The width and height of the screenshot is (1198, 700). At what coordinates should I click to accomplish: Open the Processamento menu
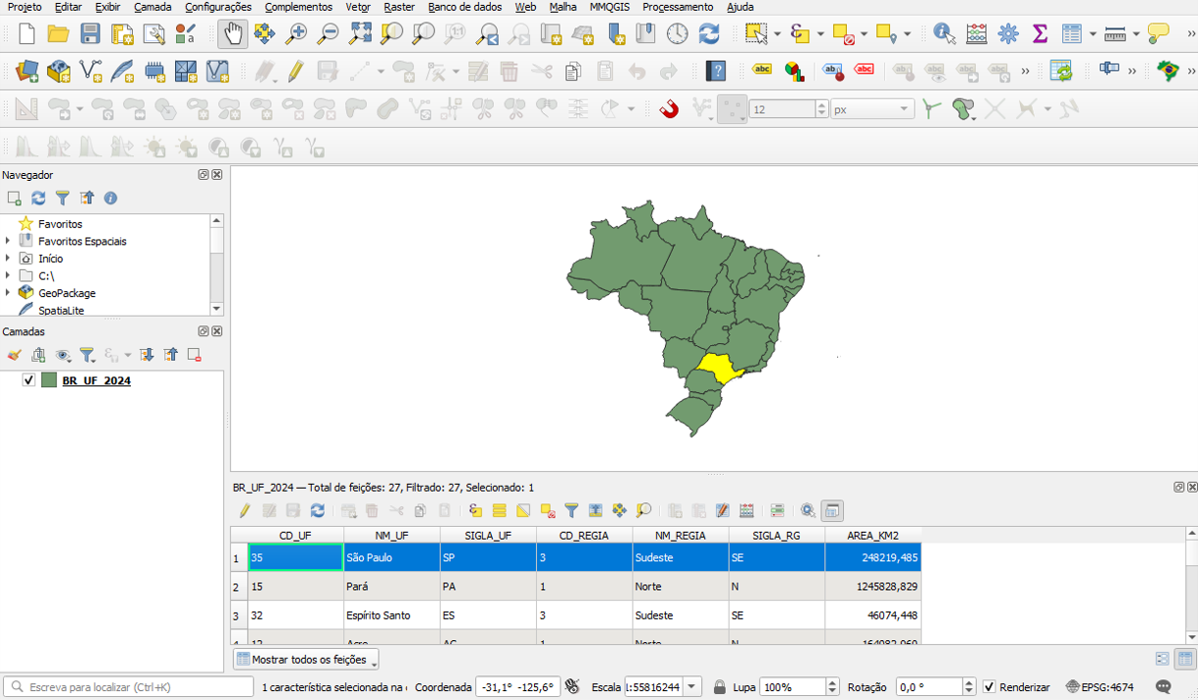pos(678,7)
